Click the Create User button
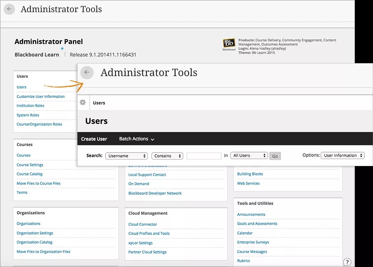This screenshot has height=267, width=373. 94,139
